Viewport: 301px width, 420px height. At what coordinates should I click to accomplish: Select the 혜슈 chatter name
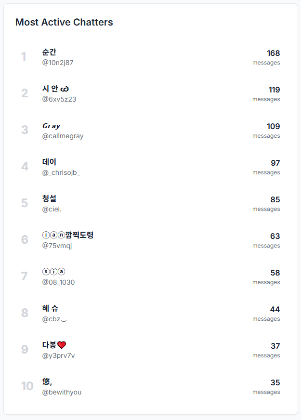(x=50, y=308)
